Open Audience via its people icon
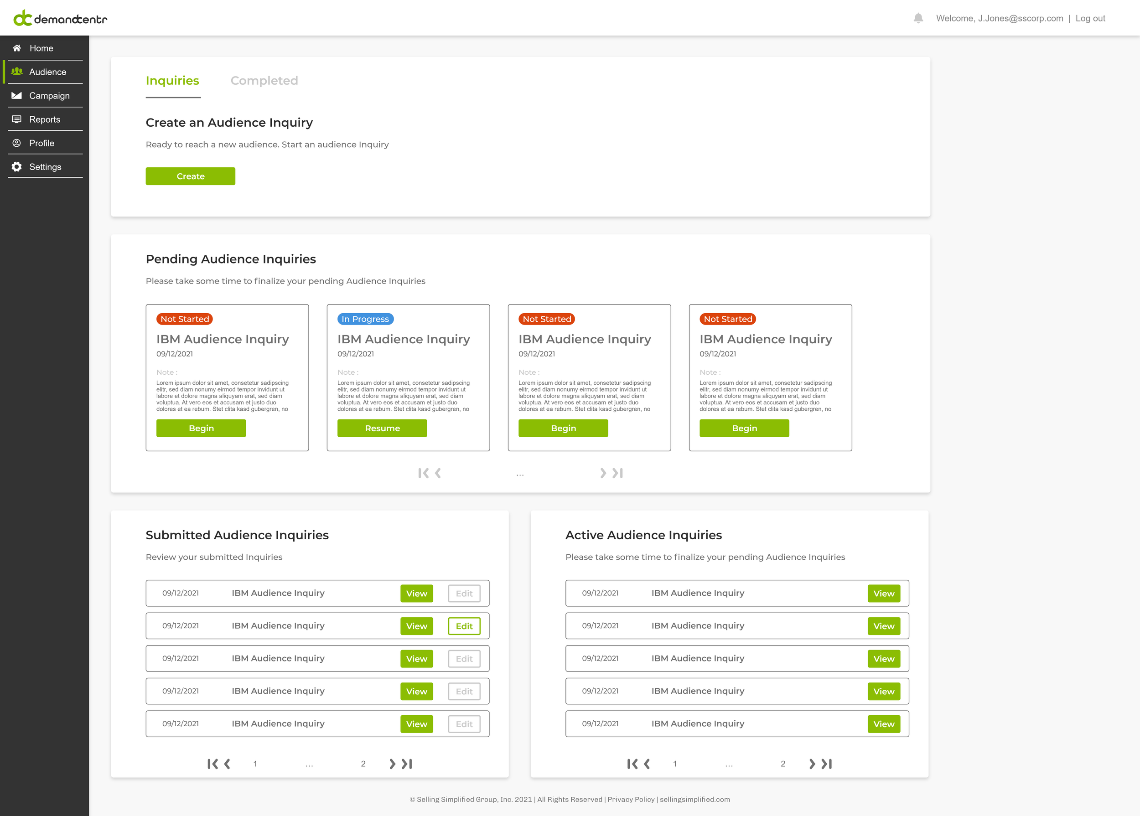1140x816 pixels. click(16, 72)
